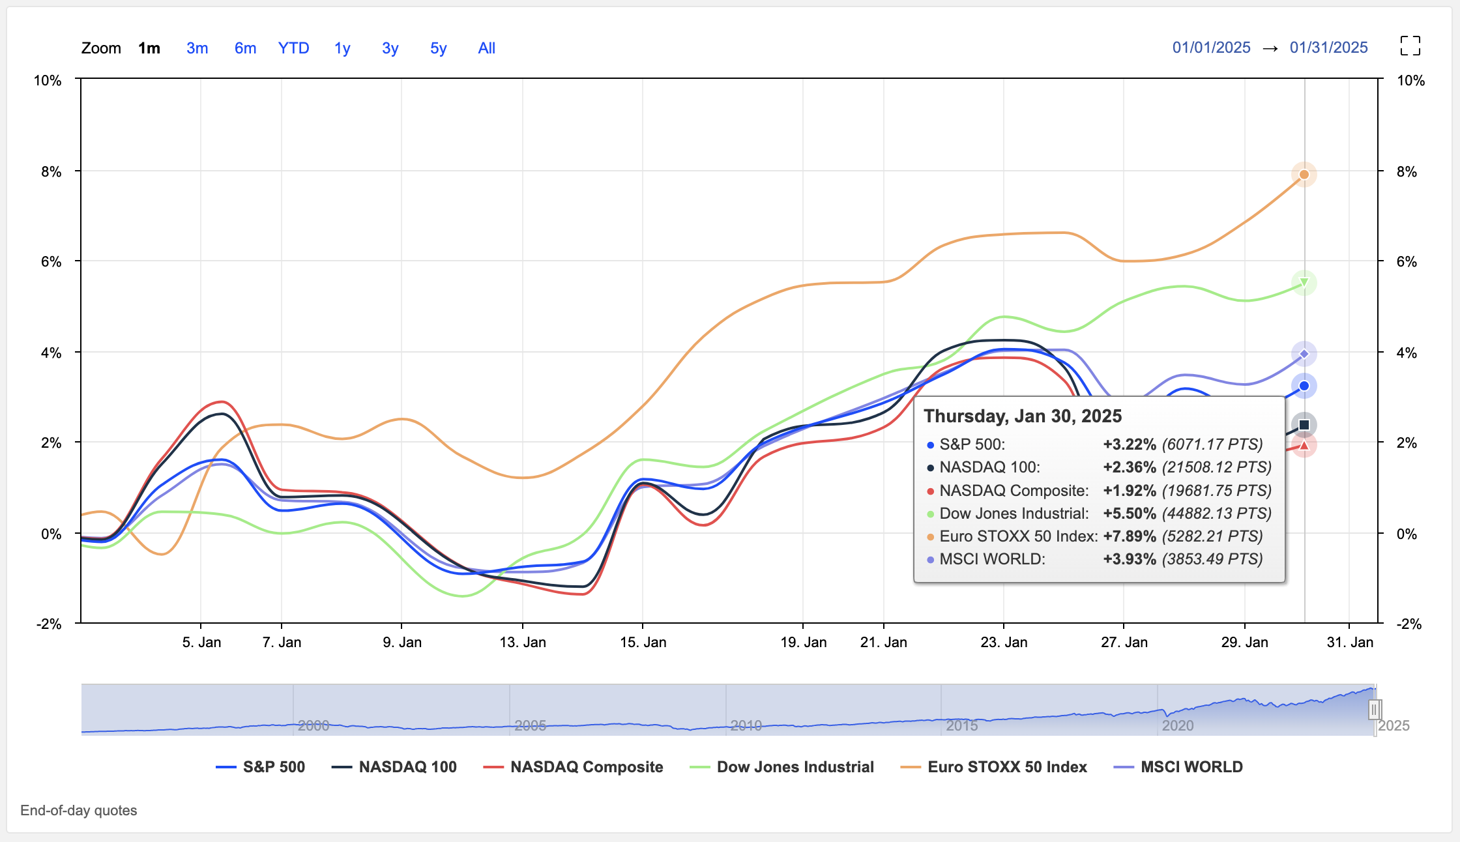Select the All zoom range

point(486,48)
